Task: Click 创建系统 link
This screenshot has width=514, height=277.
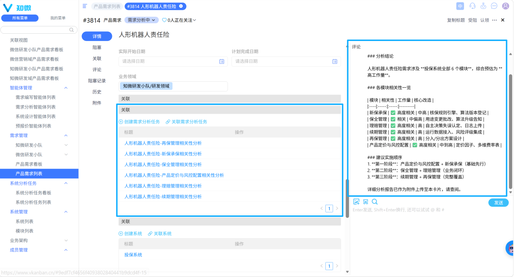Action: tap(130, 234)
